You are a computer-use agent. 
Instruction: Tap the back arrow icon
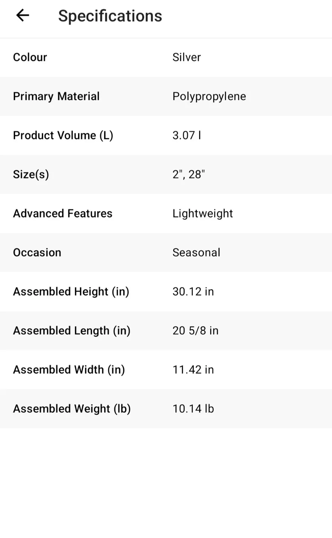23,15
